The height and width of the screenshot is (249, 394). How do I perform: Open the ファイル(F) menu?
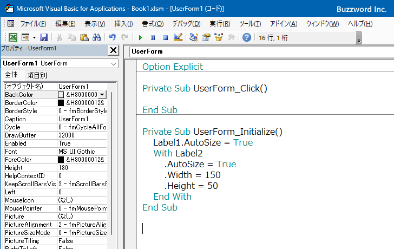pos(33,24)
